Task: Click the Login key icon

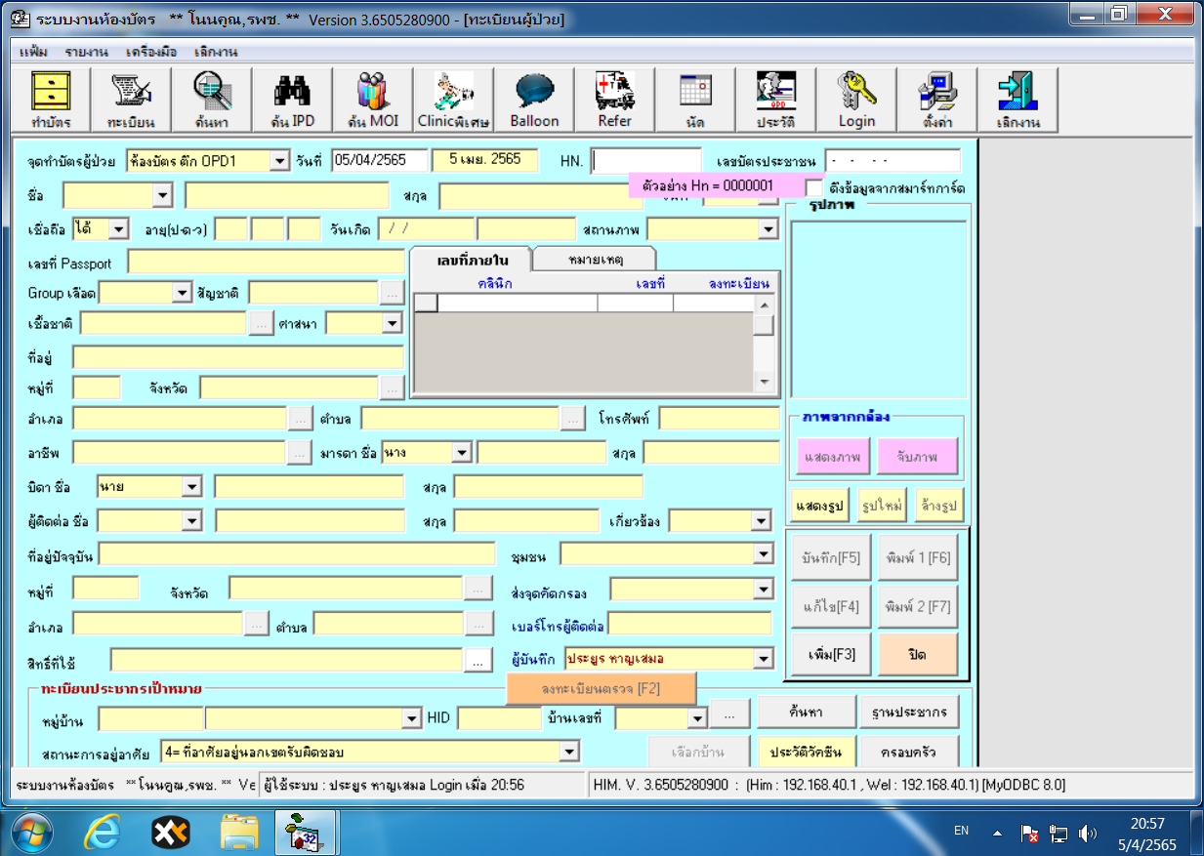Action: [x=854, y=98]
